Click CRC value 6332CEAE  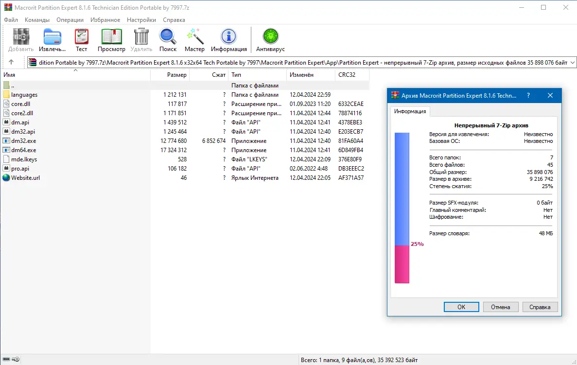click(350, 104)
